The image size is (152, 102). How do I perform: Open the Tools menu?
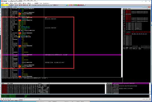point(41,3)
